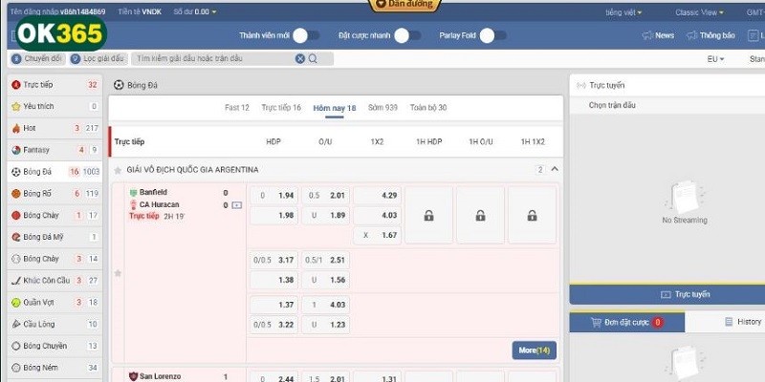Toggle Đặt cược nhanh switch
Image resolution: width=765 pixels, height=382 pixels.
[408, 35]
